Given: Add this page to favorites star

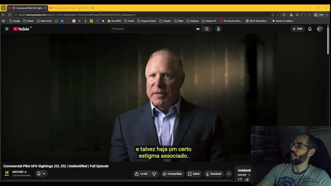Looking at the screenshot, I should click(x=278, y=15).
